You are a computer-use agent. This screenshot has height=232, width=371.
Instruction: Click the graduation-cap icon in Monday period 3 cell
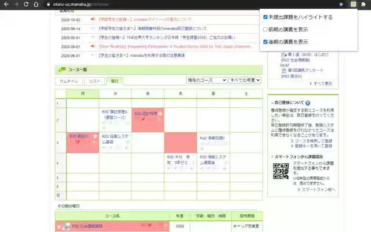(x=95, y=136)
